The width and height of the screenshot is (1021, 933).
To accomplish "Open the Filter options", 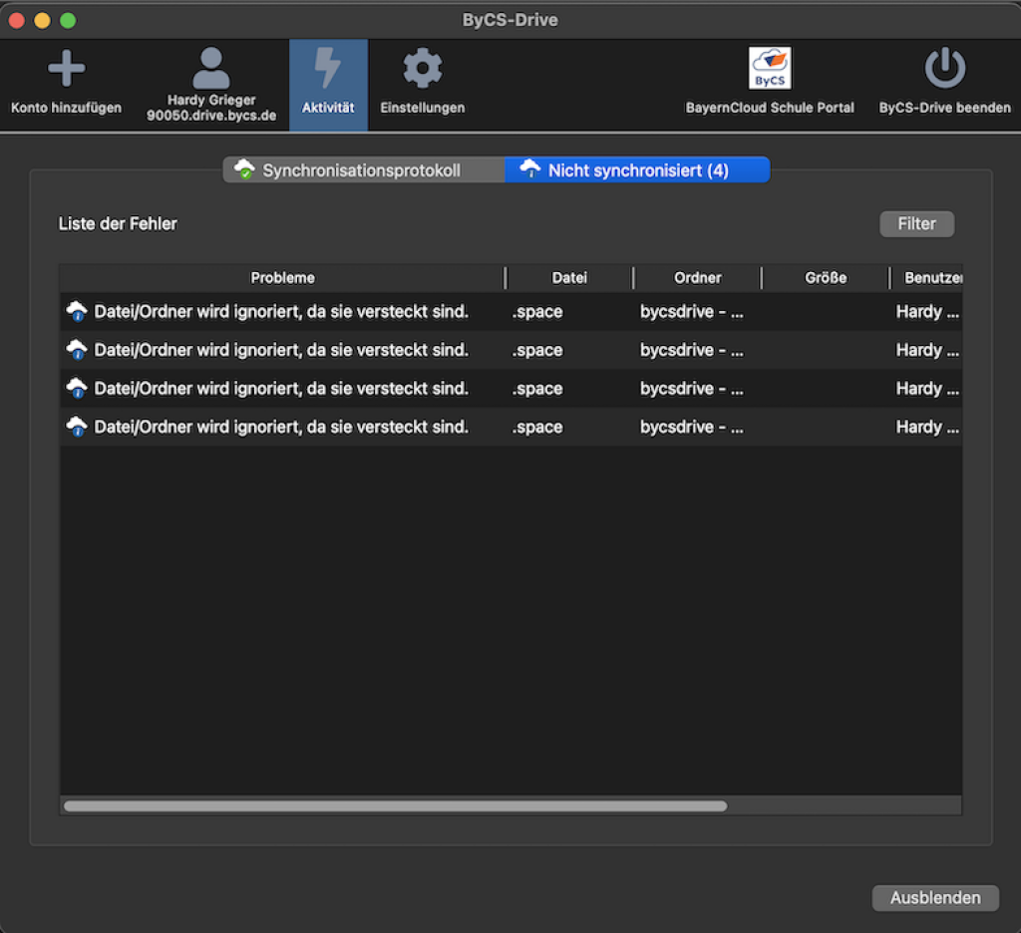I will coord(915,223).
